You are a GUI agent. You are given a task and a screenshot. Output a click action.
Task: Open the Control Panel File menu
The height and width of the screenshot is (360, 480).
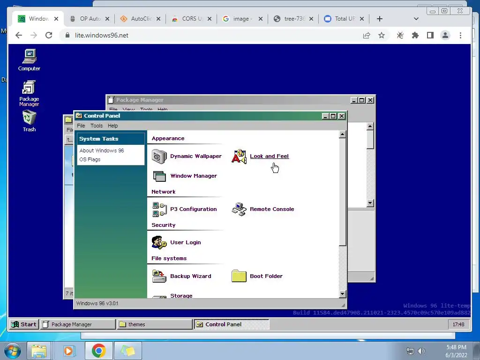tap(81, 126)
